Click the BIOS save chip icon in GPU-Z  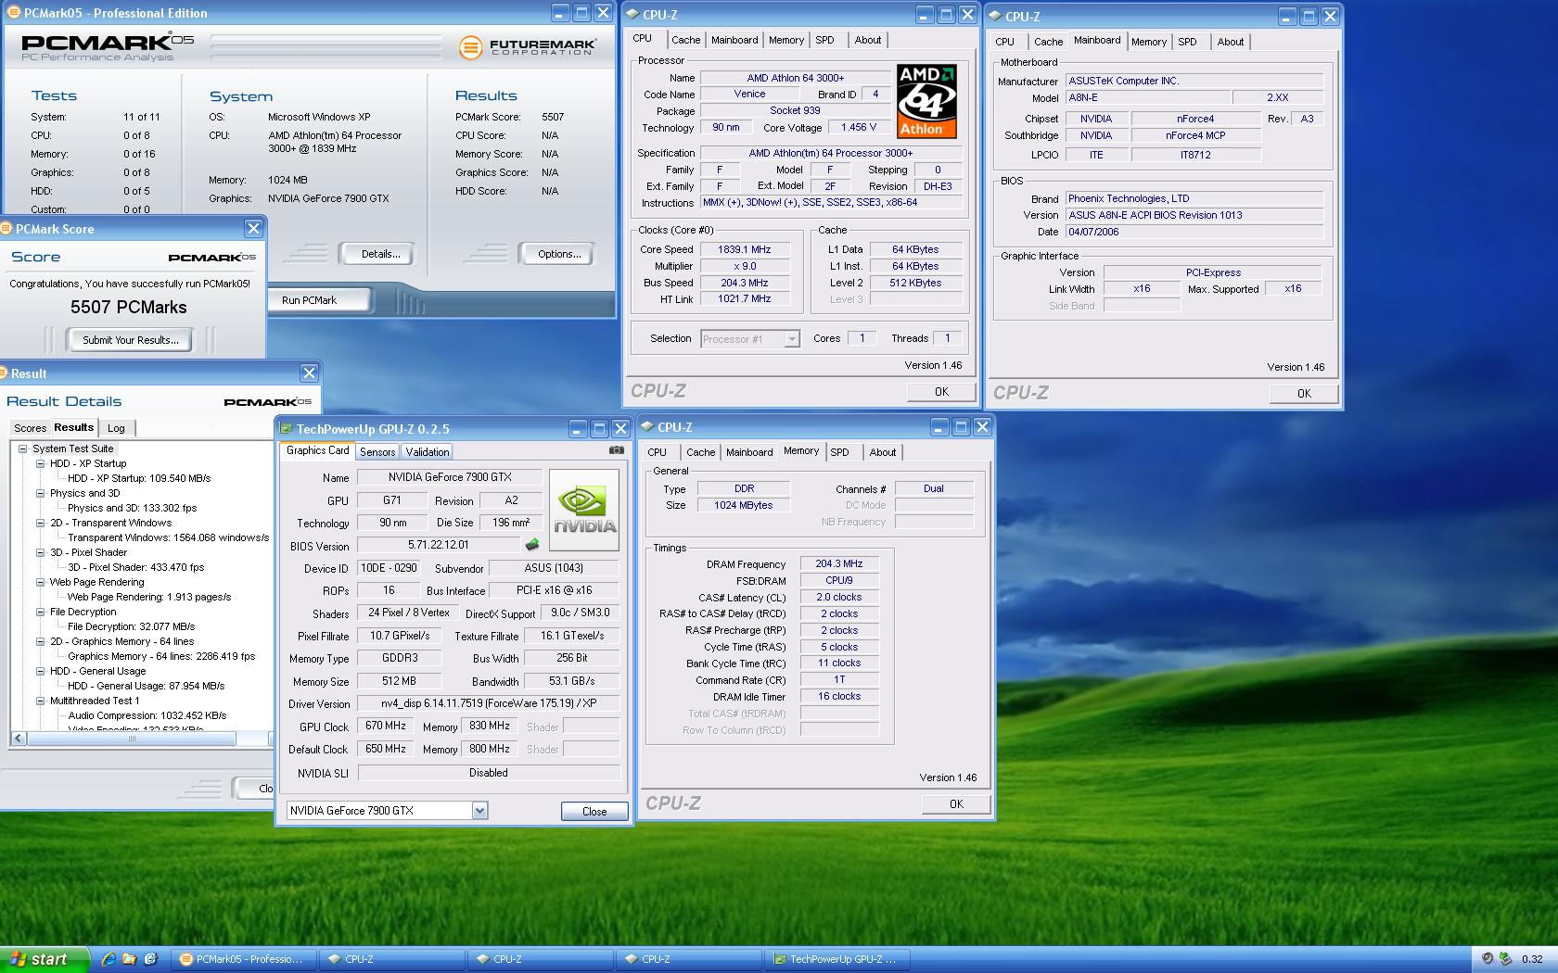532,545
